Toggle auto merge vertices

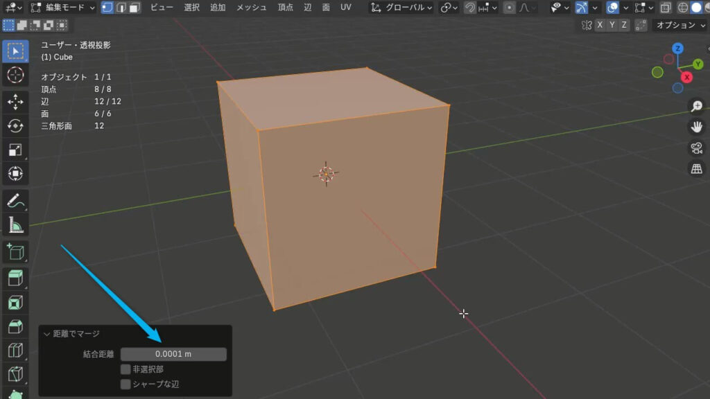pyautogui.click(x=641, y=26)
